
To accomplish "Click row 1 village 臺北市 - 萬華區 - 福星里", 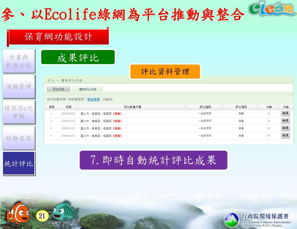I will (96, 114).
